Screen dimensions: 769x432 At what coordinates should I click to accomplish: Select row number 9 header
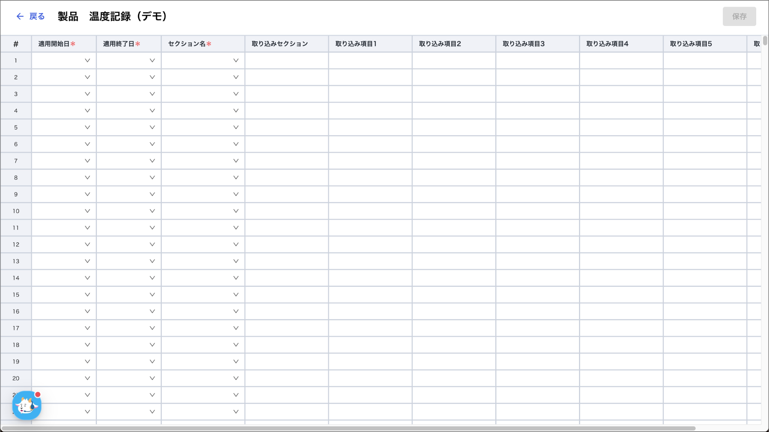(16, 194)
